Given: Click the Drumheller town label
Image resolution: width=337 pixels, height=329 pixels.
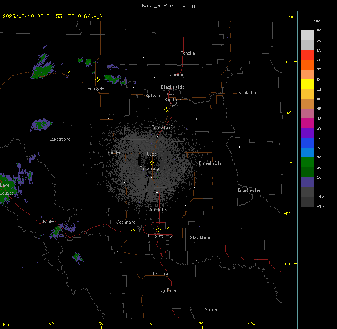Looking at the screenshot, I should [x=249, y=190].
